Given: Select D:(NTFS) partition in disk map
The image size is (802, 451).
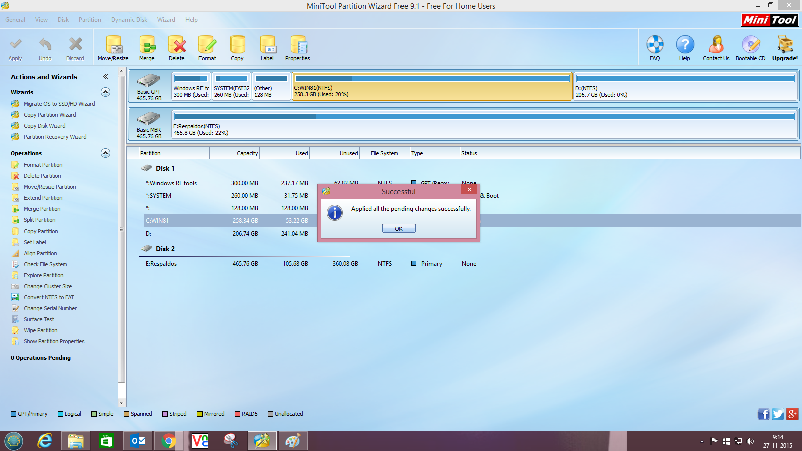Looking at the screenshot, I should [x=686, y=87].
